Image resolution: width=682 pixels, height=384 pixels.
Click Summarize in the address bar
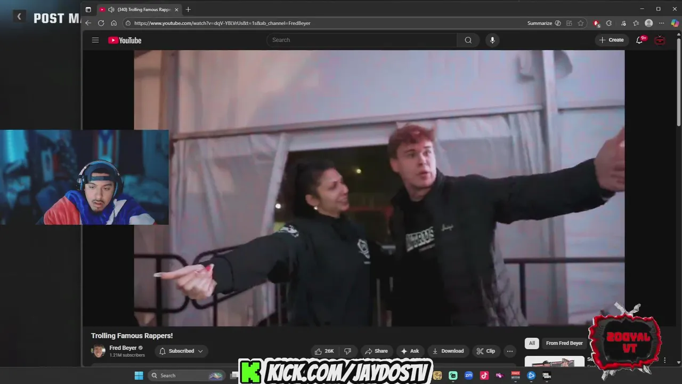540,23
